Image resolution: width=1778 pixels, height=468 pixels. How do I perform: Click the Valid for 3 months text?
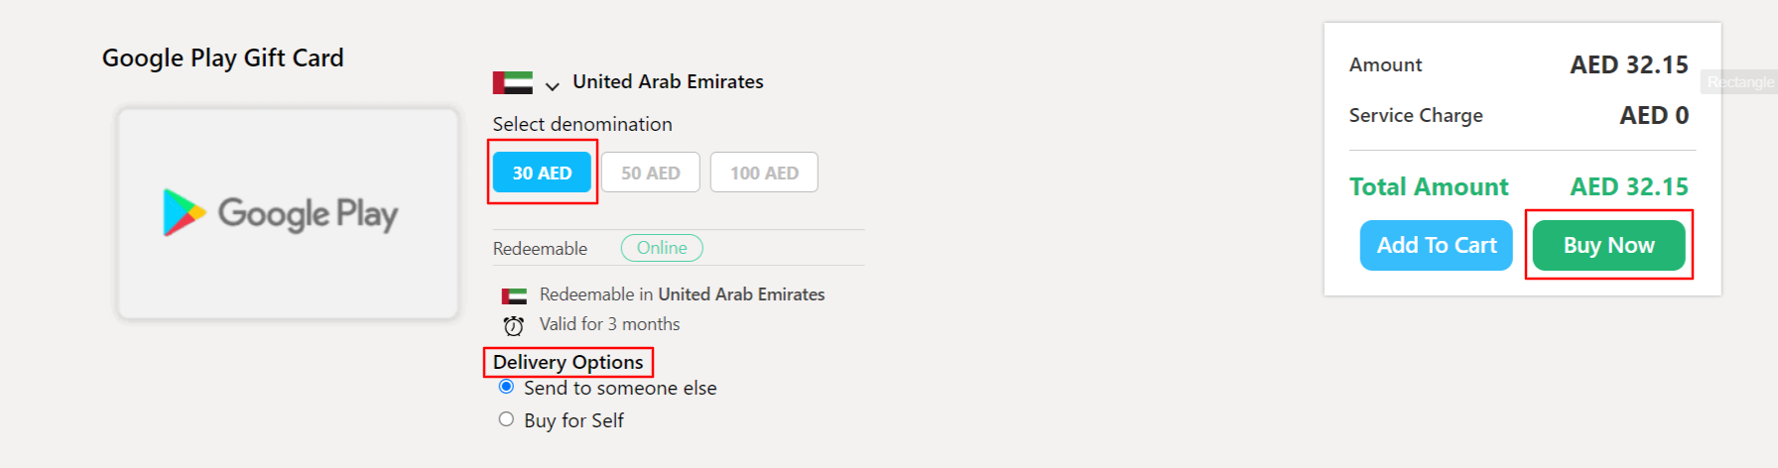[609, 324]
